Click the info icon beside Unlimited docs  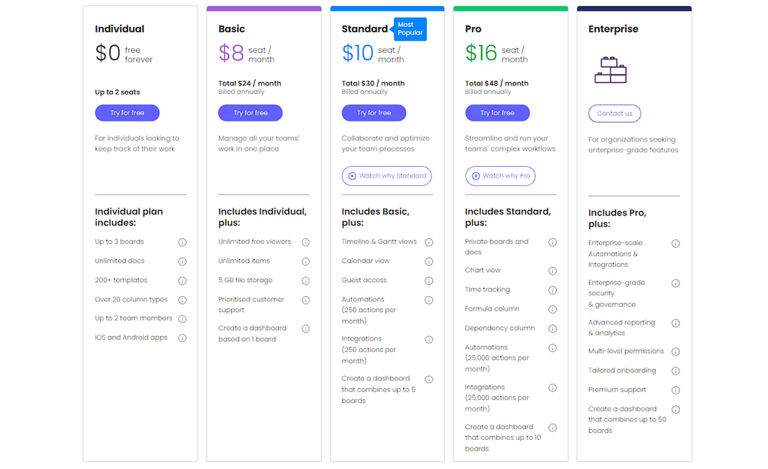point(183,261)
